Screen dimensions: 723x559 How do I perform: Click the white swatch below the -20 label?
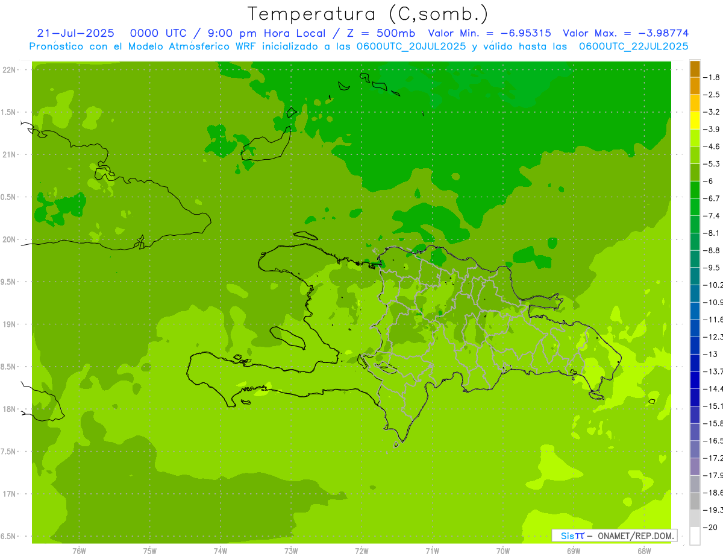[x=695, y=536]
